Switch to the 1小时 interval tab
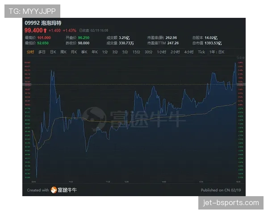 [x=162, y=52]
